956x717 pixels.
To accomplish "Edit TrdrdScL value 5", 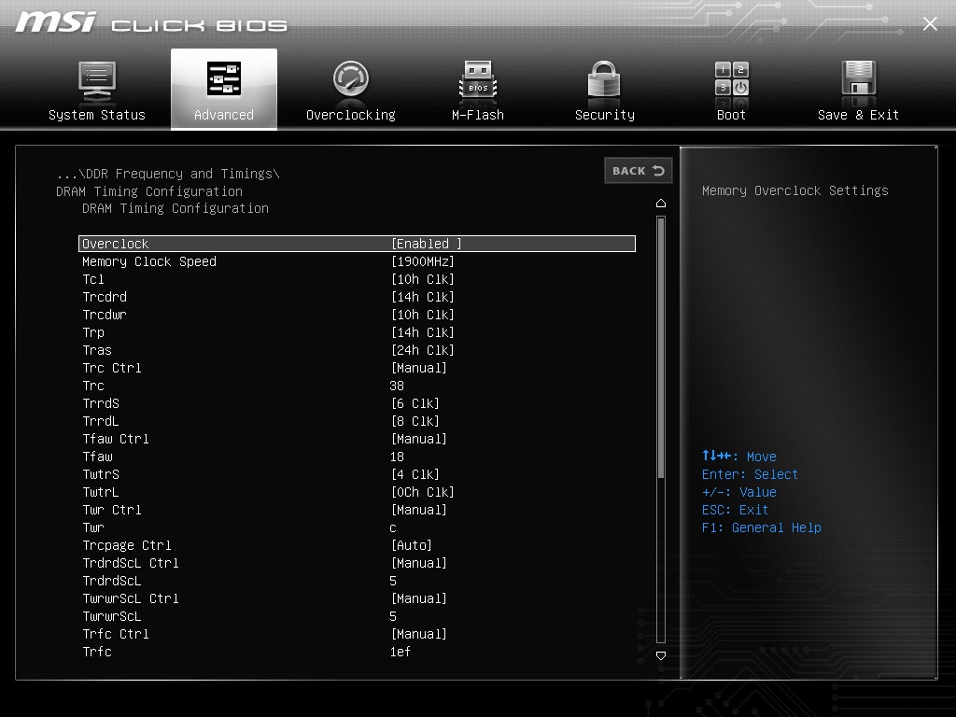I will [393, 581].
